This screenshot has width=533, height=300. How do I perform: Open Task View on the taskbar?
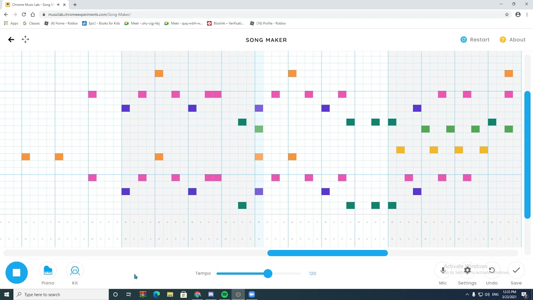129,295
